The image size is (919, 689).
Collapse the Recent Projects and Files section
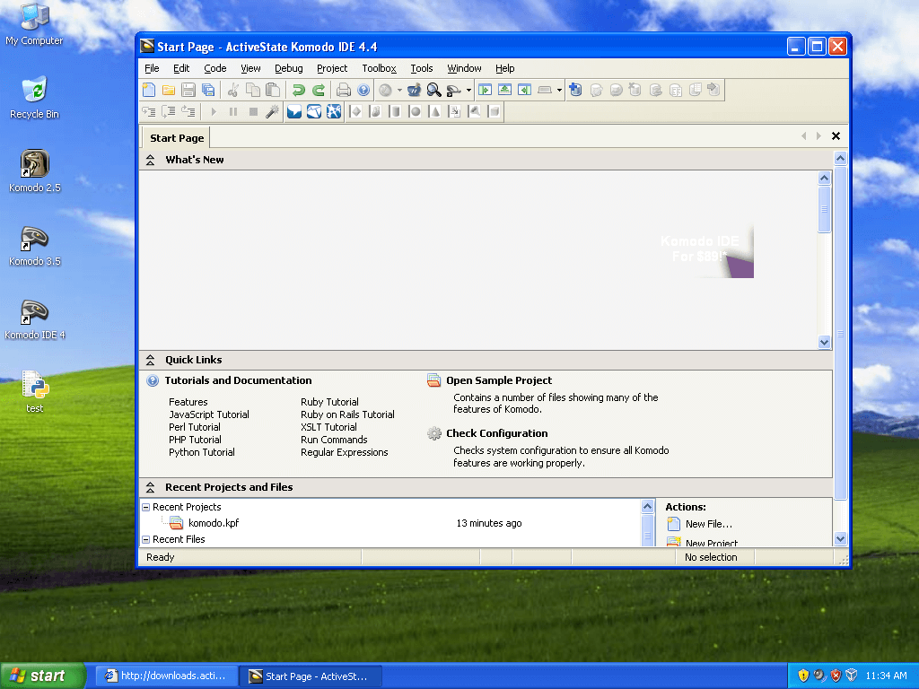pyautogui.click(x=151, y=487)
